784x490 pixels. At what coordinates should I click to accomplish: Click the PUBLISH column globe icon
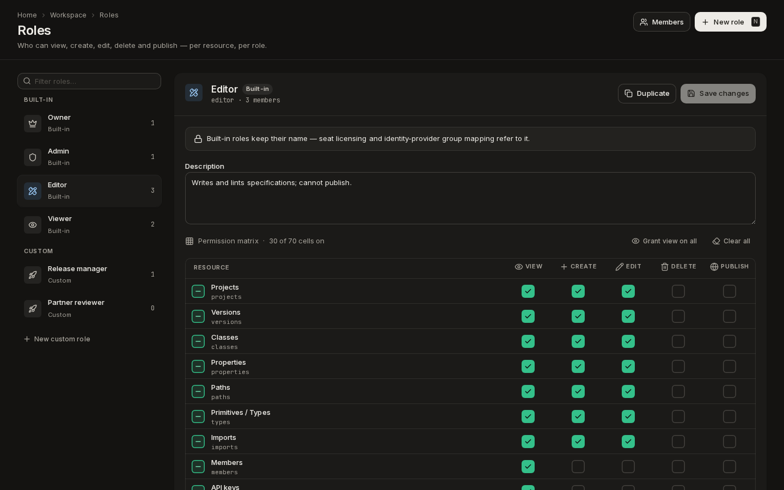(714, 267)
